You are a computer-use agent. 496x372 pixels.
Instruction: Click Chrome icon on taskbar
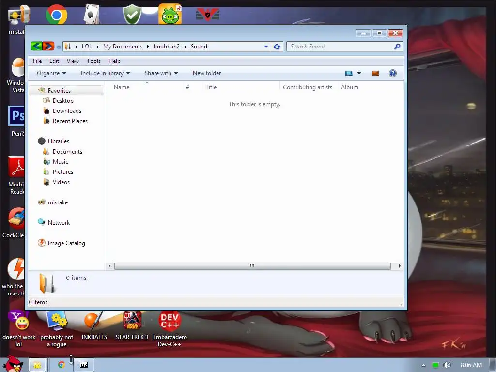point(62,365)
